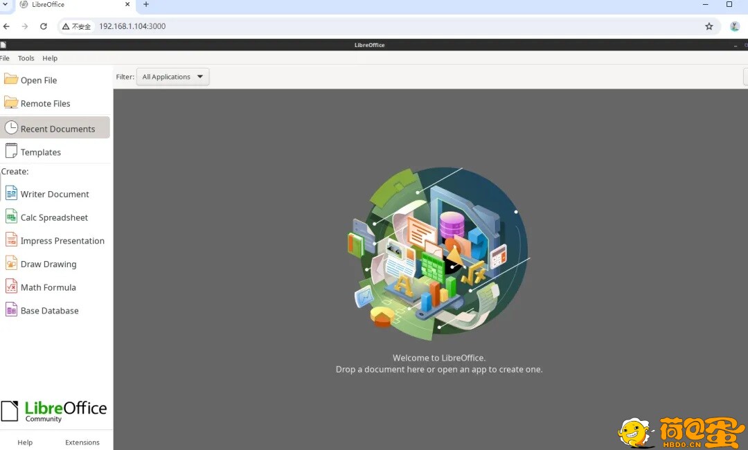This screenshot has height=450, width=748.
Task: Expand the browser tab search chevron
Action: (x=6, y=4)
